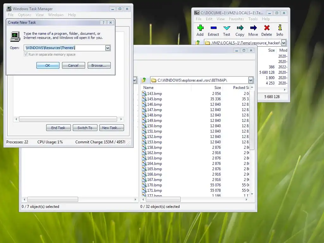324x243 pixels.
Task: Select the 158.bmp file icon
Action: pos(144,147)
